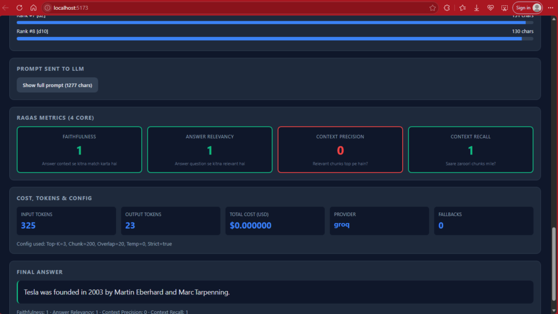Open the browser home page icon
The image size is (558, 314).
tap(33, 8)
